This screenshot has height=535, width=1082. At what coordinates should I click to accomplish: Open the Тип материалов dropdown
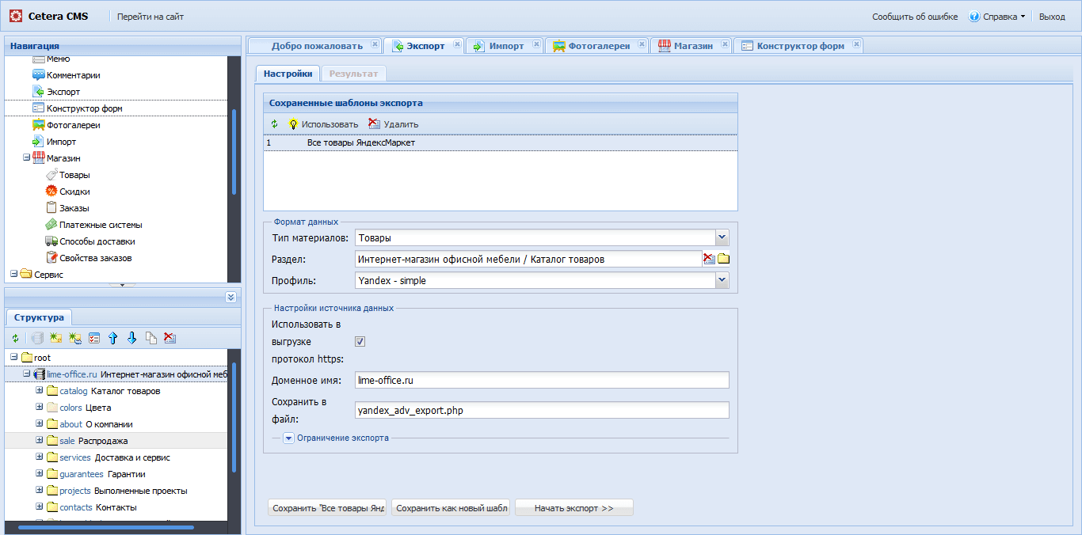721,237
